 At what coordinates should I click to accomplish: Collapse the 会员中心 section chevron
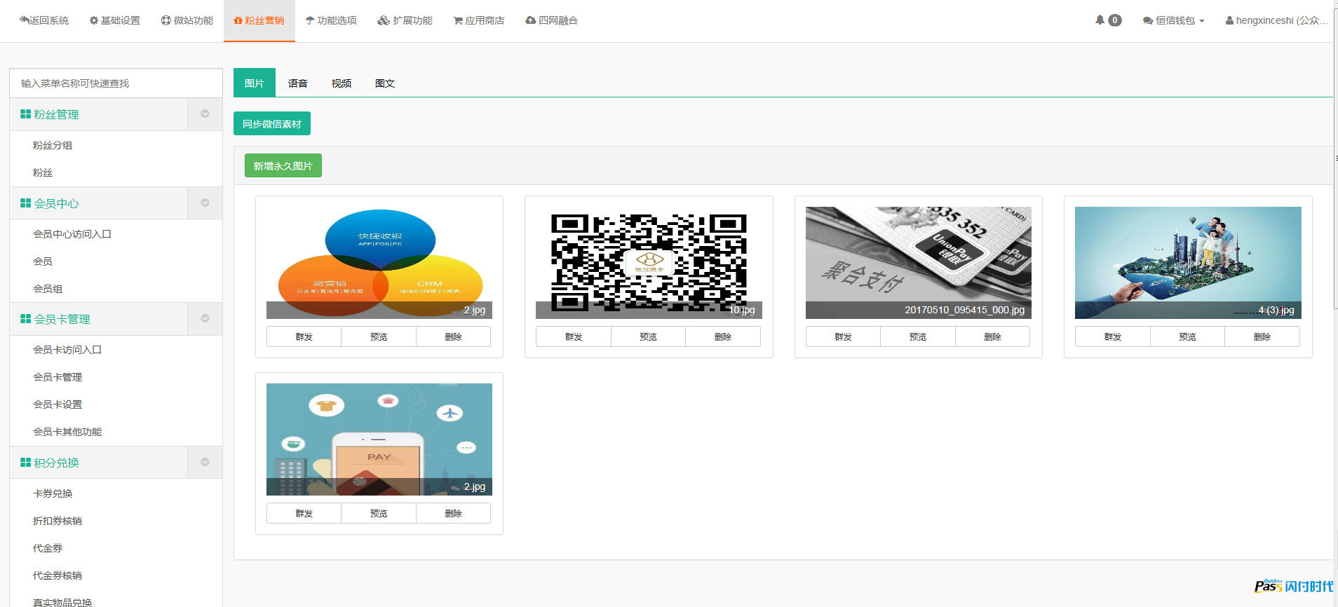point(205,203)
